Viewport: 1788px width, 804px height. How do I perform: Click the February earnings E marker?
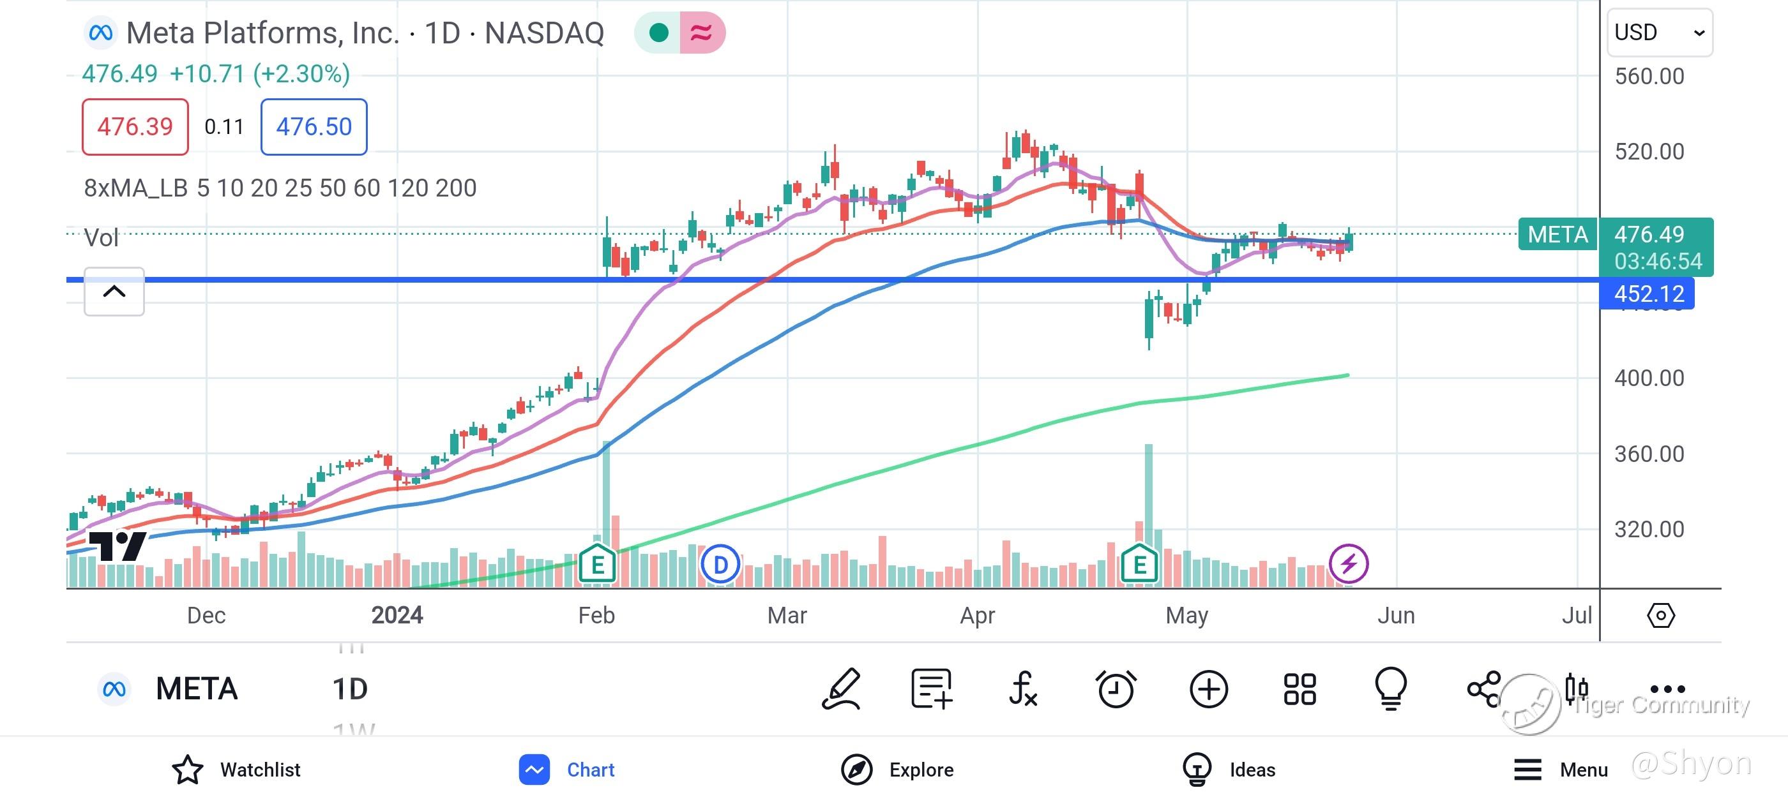(597, 565)
